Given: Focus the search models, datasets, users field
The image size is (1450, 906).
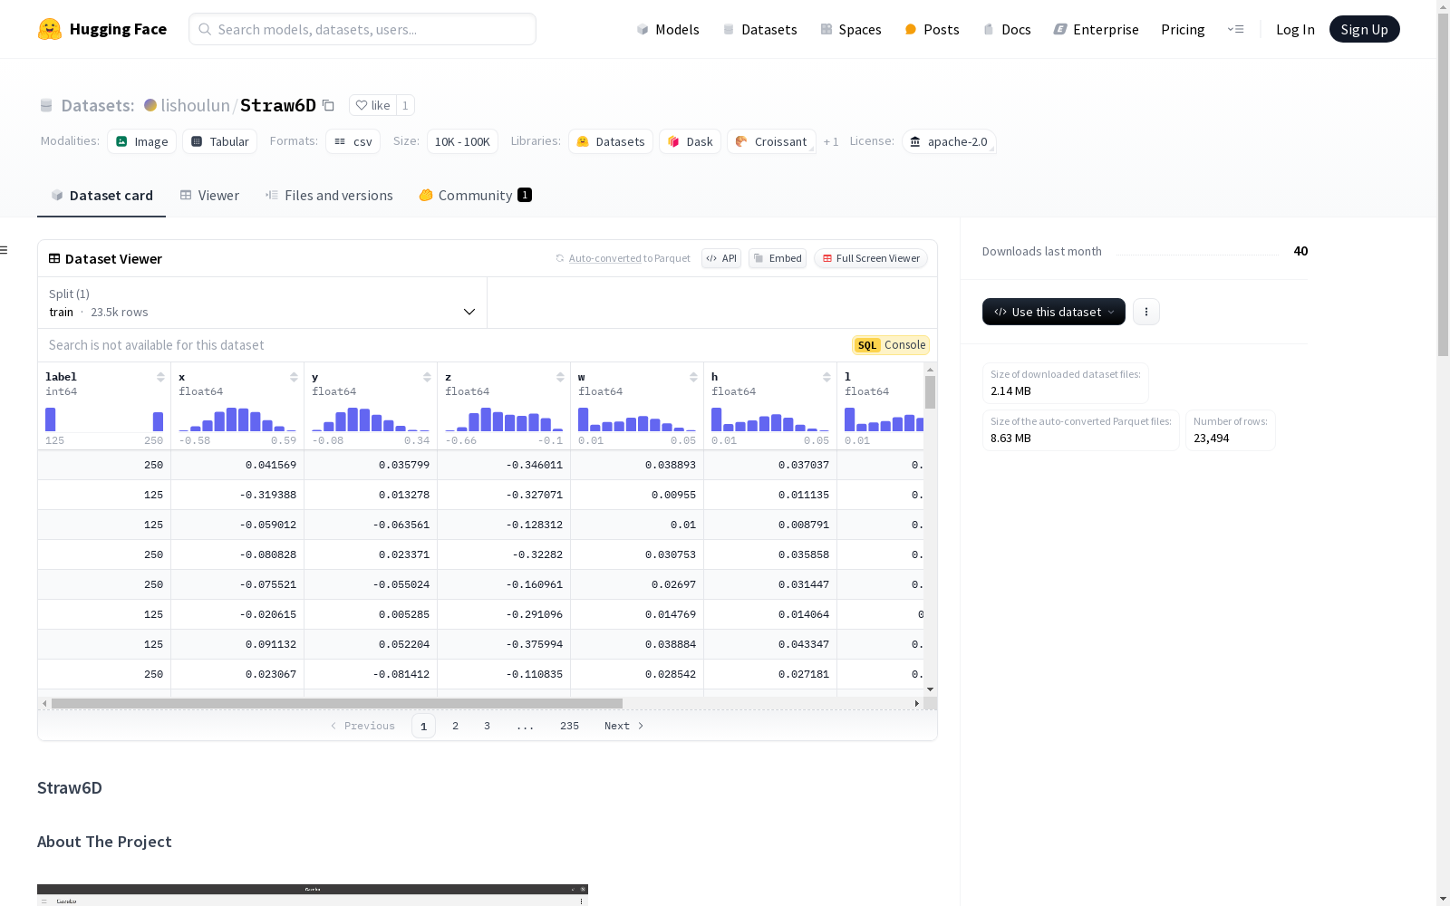Looking at the screenshot, I should 362,29.
